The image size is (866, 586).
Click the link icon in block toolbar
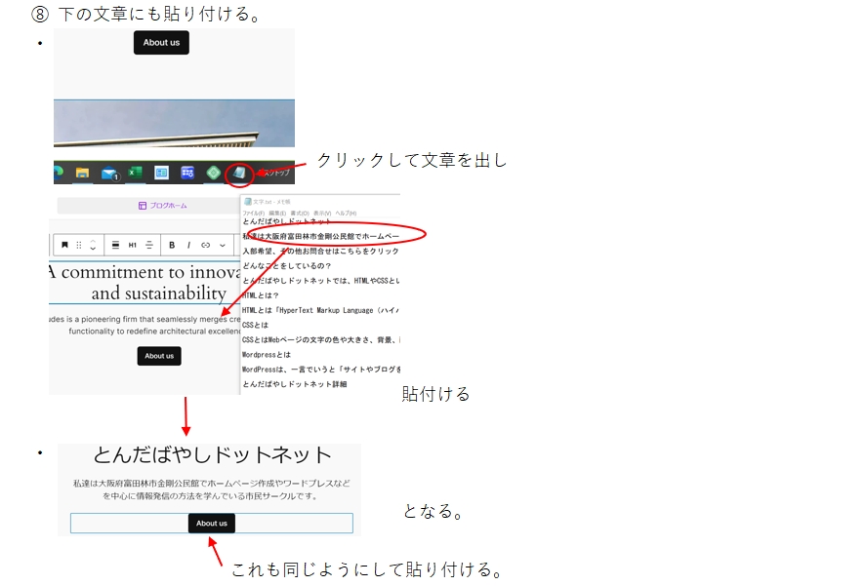click(205, 245)
